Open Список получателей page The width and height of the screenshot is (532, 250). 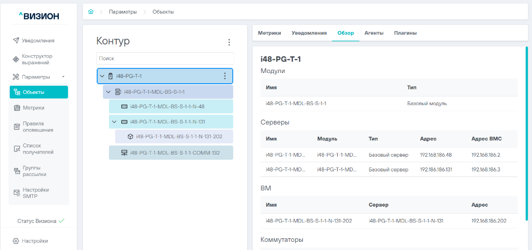pos(38,148)
